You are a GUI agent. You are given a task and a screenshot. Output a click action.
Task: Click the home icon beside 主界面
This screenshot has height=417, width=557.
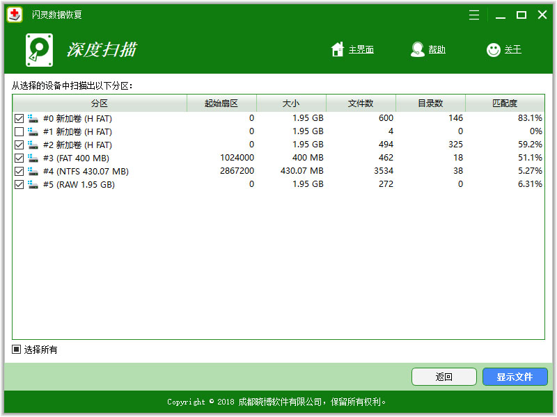[338, 49]
